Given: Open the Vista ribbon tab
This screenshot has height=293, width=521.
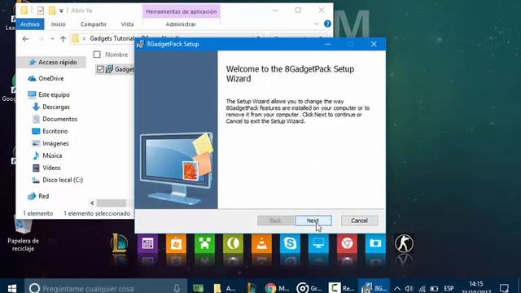Looking at the screenshot, I should click(x=127, y=24).
